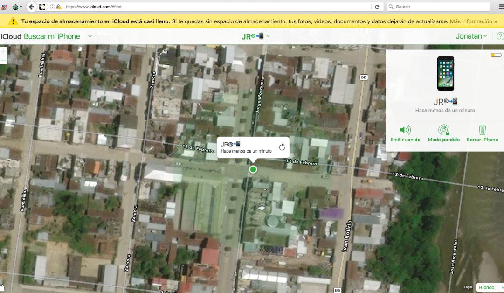Click the site information icon in address bar

53,7
